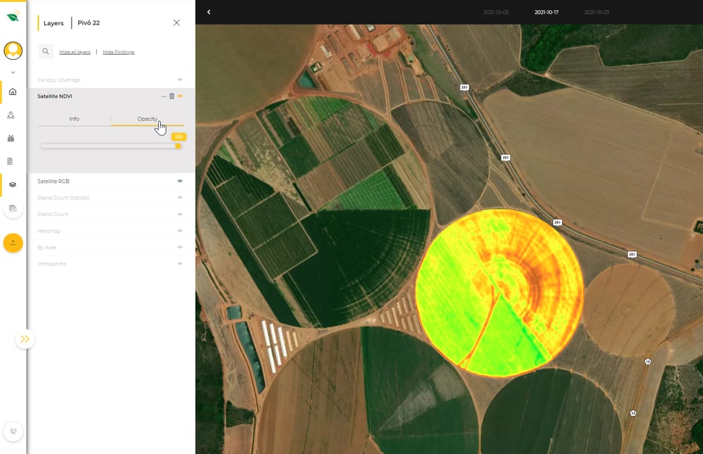Open the reports document sidebar icon

click(x=12, y=160)
